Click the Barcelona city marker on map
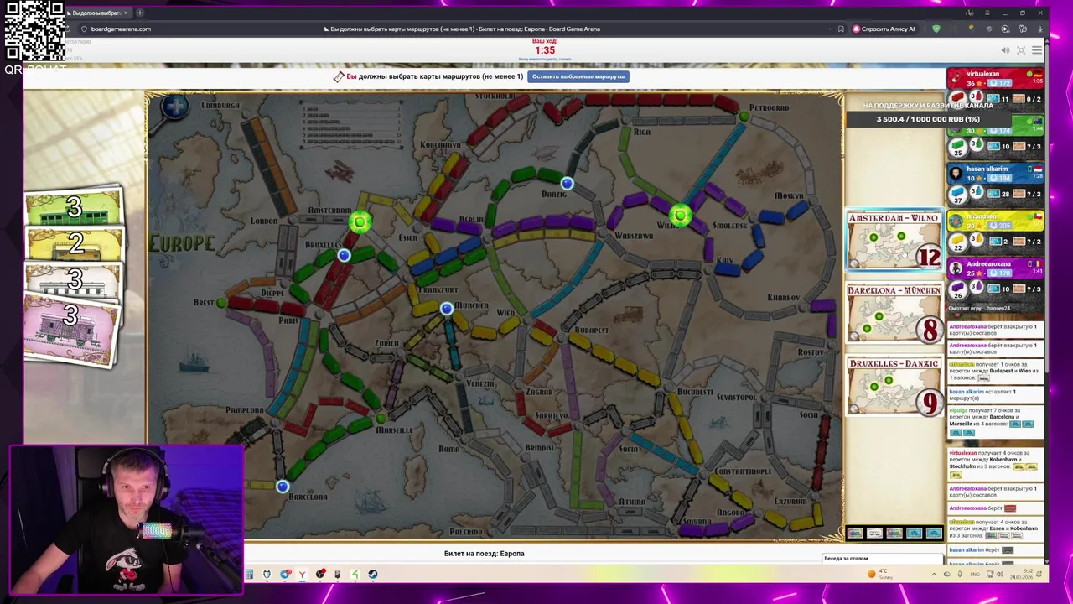The image size is (1073, 604). tap(283, 487)
